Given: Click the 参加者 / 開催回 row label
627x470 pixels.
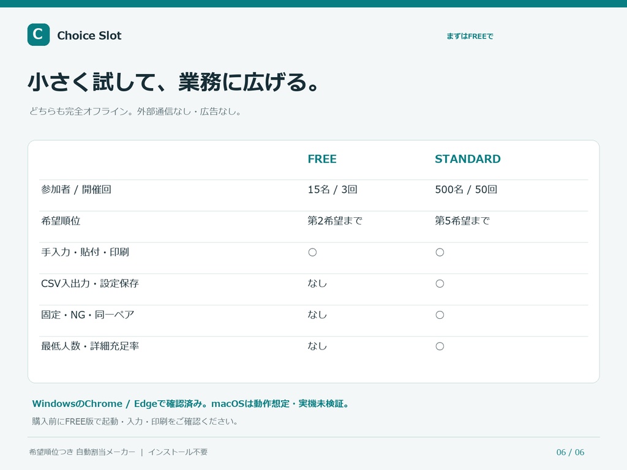Looking at the screenshot, I should pyautogui.click(x=76, y=190).
